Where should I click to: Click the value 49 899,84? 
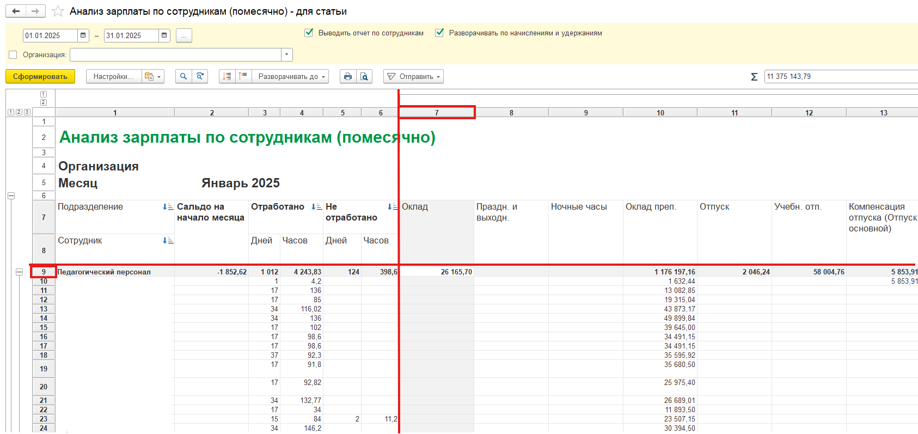coord(680,318)
